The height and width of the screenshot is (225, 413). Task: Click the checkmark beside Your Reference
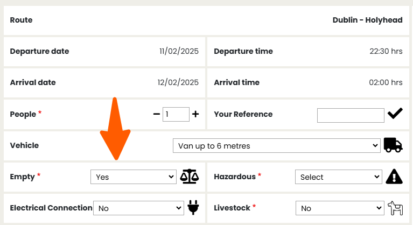point(395,114)
